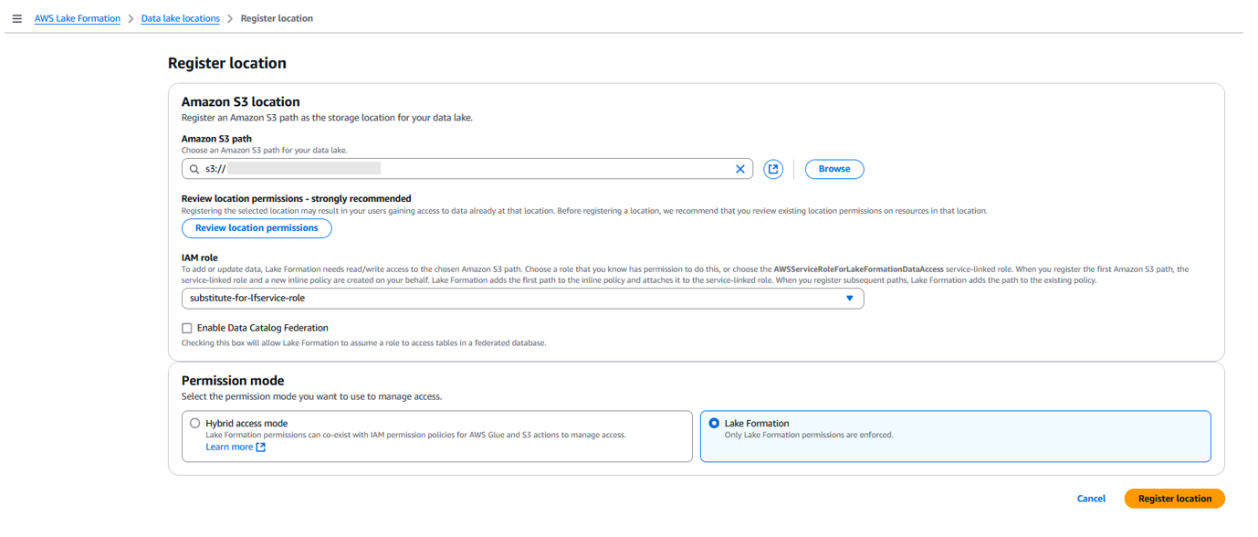Focus the Amazon S3 path input field
The image size is (1258, 537).
(x=467, y=169)
